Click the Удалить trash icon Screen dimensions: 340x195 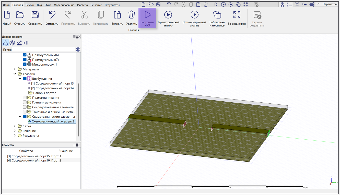pyautogui.click(x=132, y=18)
